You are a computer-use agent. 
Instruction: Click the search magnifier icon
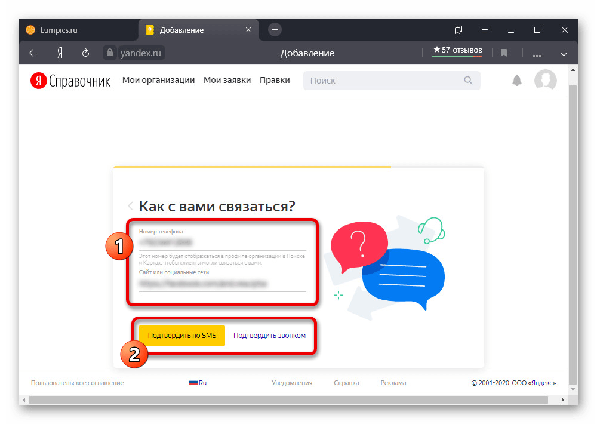coord(469,81)
